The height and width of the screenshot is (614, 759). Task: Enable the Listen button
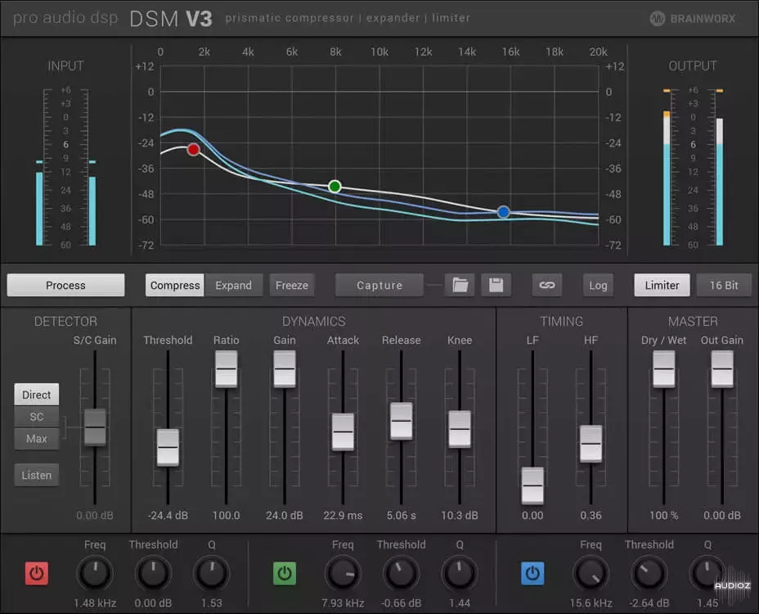tap(37, 475)
